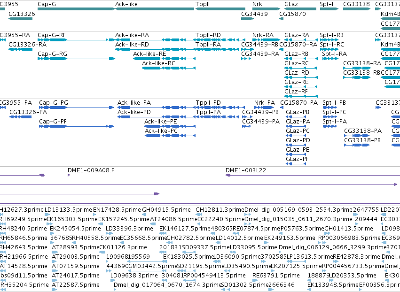
Task: Click EST LD20353.5prime
Action: 332,280
